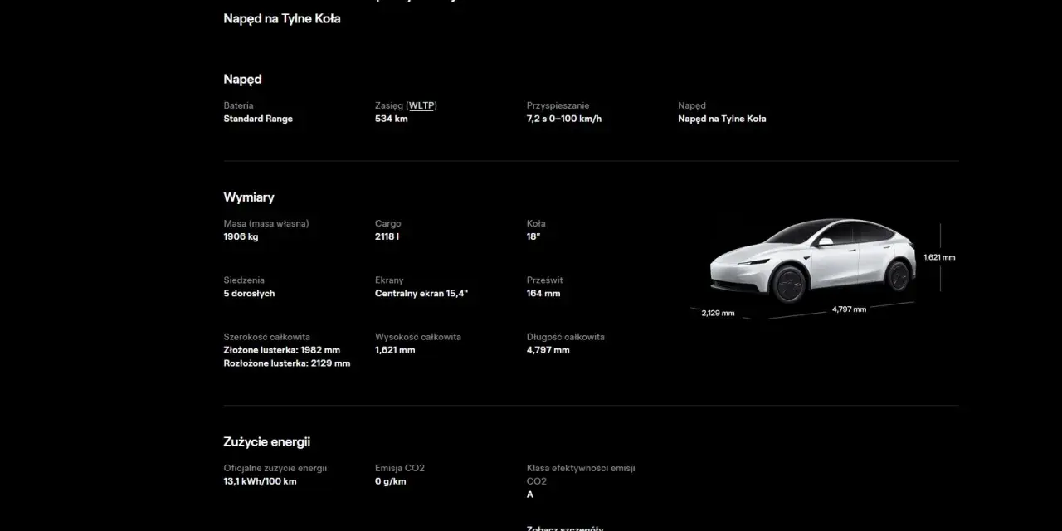The width and height of the screenshot is (1062, 531).
Task: Select the 'Wymiary' section title
Action: pyautogui.click(x=249, y=197)
